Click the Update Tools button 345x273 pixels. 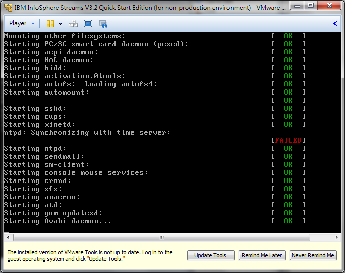pyautogui.click(x=210, y=255)
